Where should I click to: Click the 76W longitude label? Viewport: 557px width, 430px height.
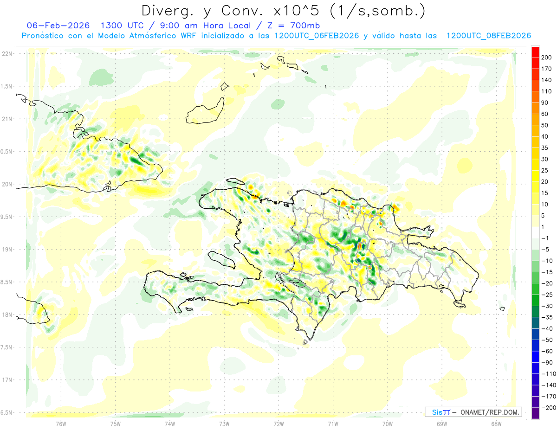click(x=61, y=423)
